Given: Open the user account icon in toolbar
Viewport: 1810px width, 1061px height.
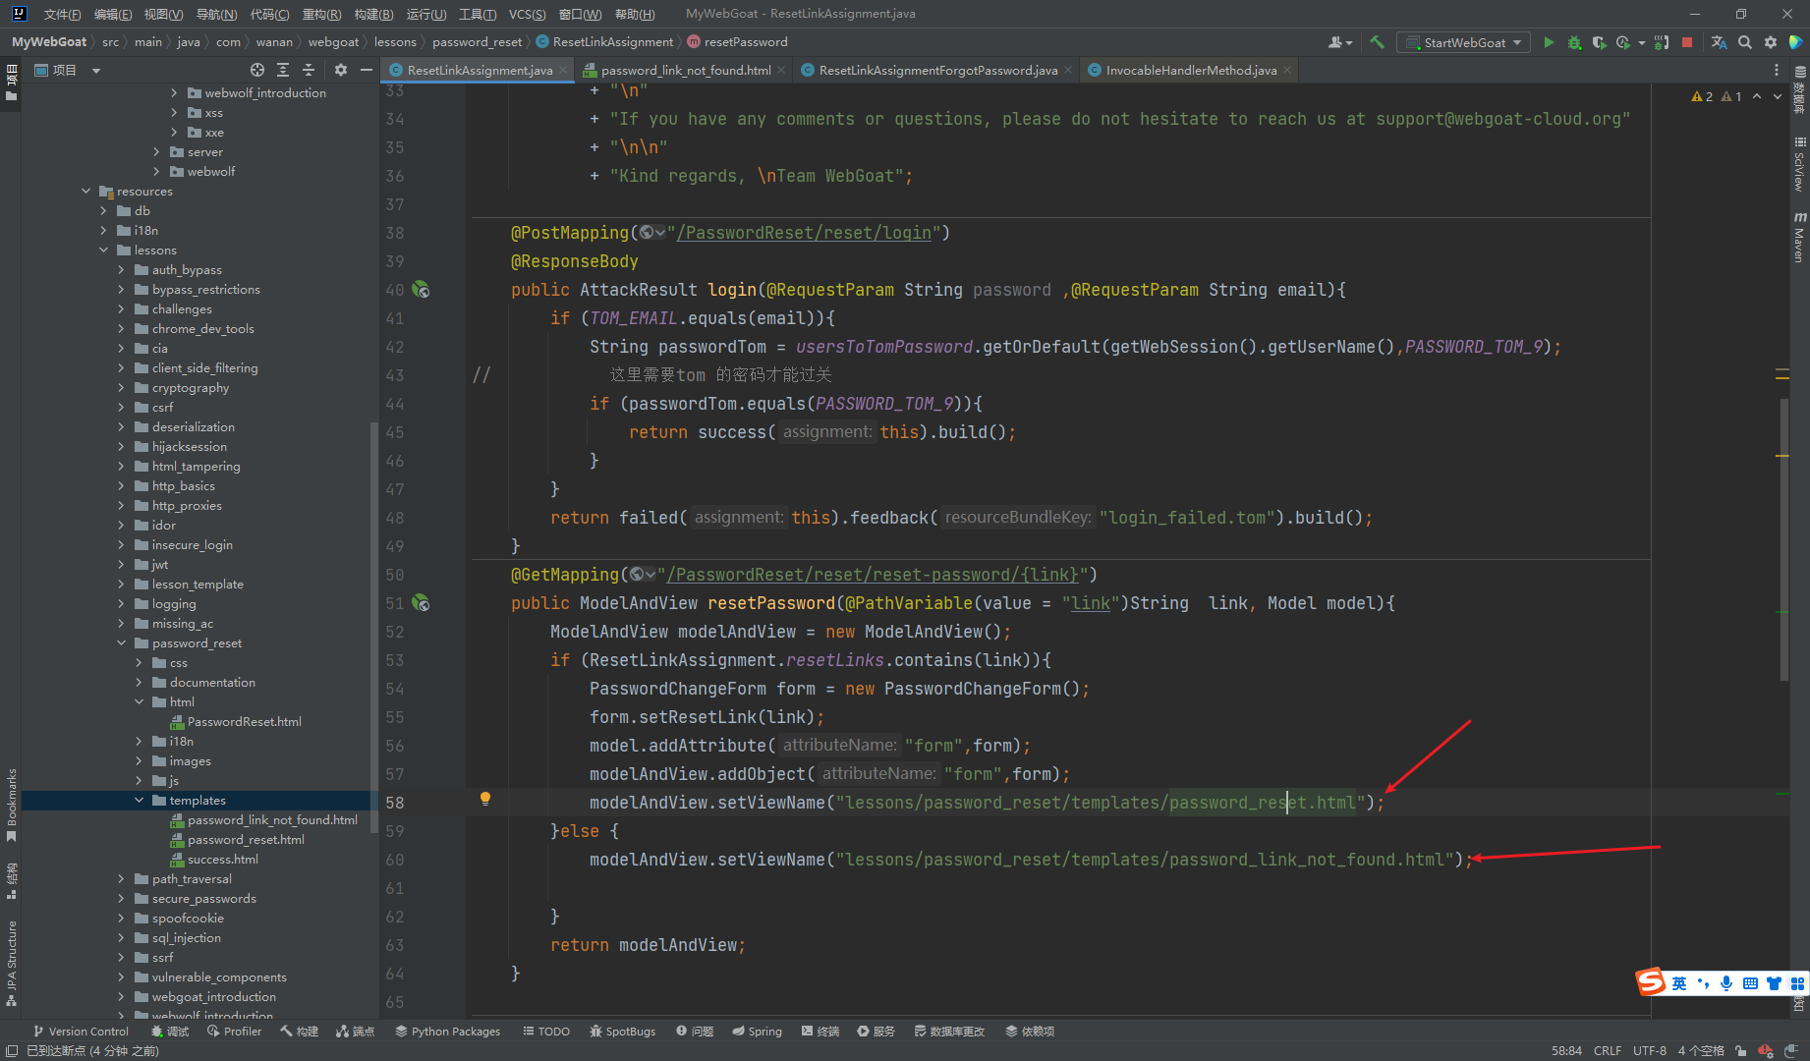Looking at the screenshot, I should [x=1340, y=42].
